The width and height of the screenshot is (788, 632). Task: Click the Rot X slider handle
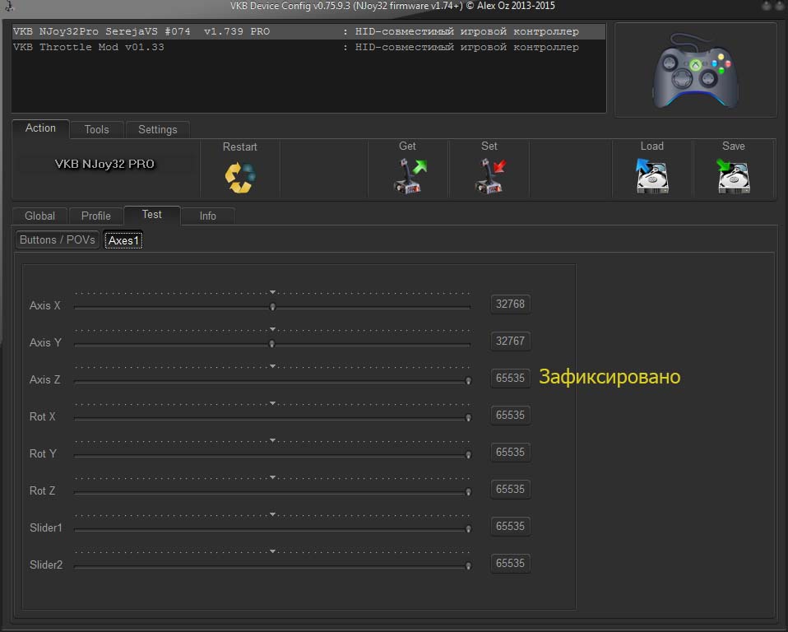point(468,417)
